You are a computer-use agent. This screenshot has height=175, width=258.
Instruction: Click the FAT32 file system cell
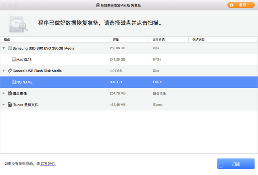pyautogui.click(x=158, y=82)
